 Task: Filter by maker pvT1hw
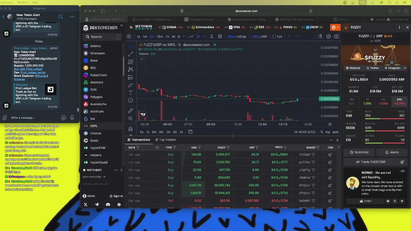(x=313, y=162)
